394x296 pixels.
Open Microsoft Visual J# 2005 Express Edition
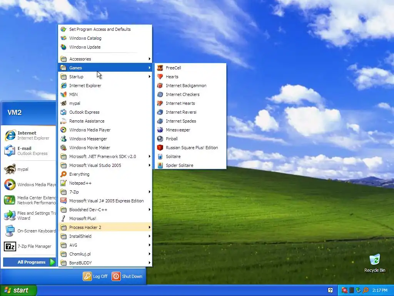point(105,201)
